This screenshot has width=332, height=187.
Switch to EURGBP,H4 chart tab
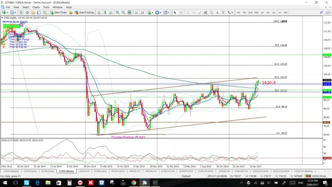point(241,171)
